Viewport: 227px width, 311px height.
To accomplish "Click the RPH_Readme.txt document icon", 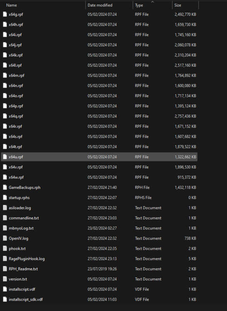I will click(5, 269).
